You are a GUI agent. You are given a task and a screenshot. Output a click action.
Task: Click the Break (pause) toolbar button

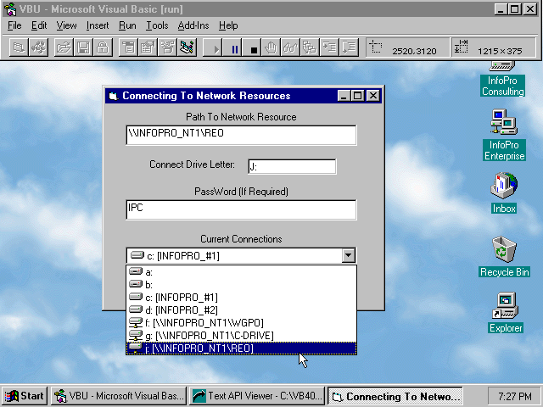(235, 48)
